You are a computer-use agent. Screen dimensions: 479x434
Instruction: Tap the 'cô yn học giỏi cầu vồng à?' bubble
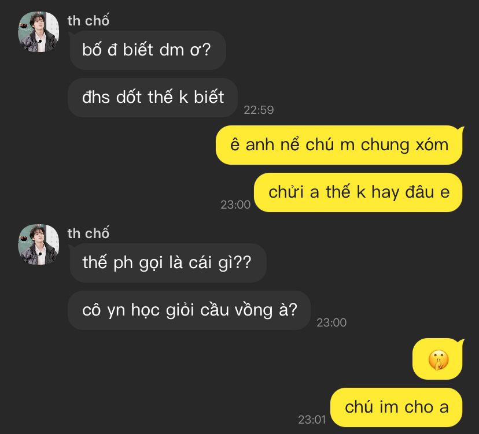[189, 310]
